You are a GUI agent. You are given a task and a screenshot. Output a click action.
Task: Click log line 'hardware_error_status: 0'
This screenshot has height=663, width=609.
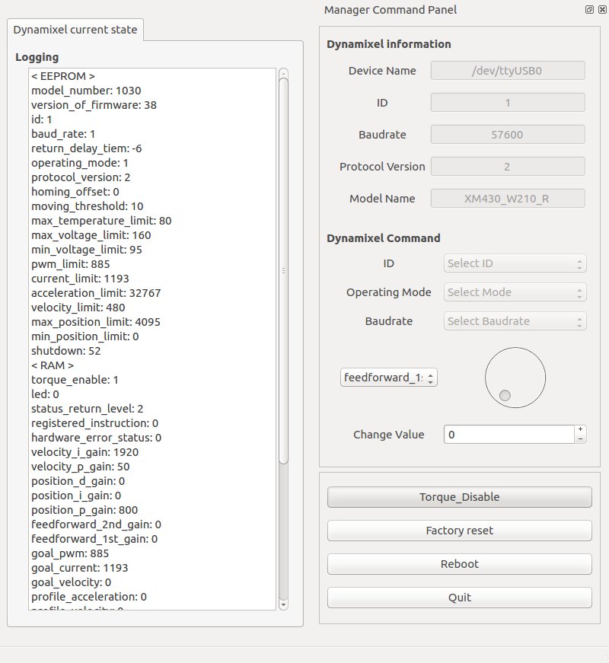click(x=97, y=438)
